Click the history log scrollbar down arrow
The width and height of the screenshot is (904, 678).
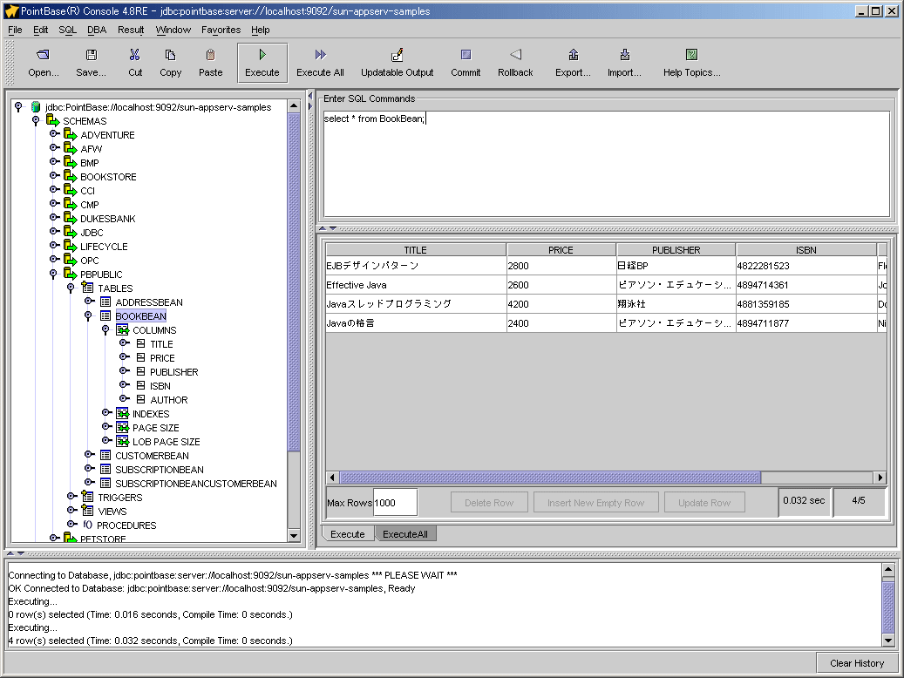(x=888, y=640)
